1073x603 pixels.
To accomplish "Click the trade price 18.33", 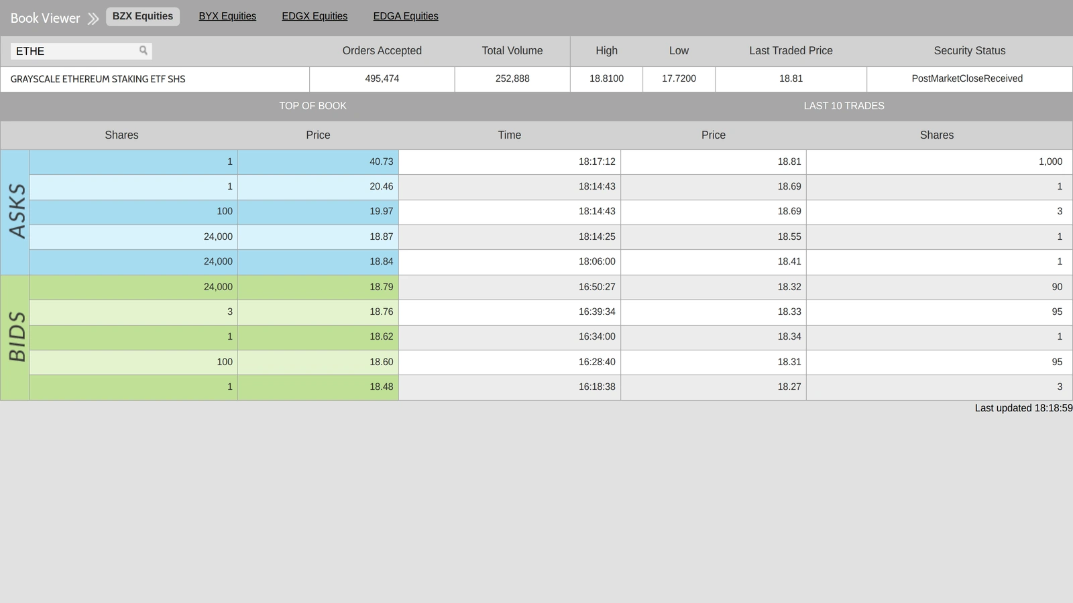I will (789, 312).
